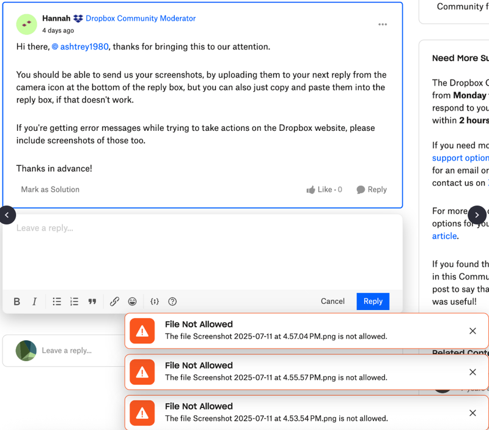Click the lower Leave a reply field
This screenshot has width=489, height=430.
click(67, 350)
